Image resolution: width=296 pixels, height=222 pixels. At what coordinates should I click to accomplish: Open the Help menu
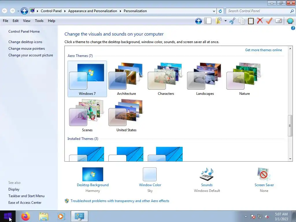51,21
